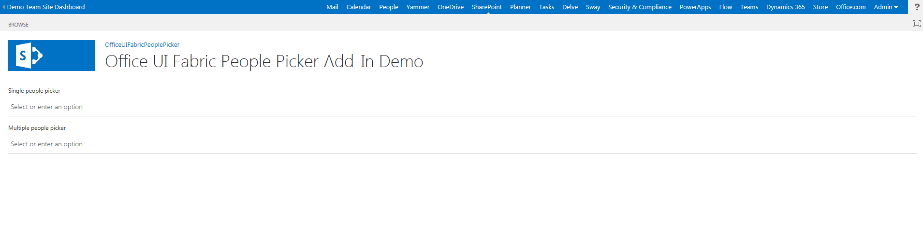Screen dimensions: 923x238
Task: Launch Teams from the navigation bar
Action: click(749, 7)
